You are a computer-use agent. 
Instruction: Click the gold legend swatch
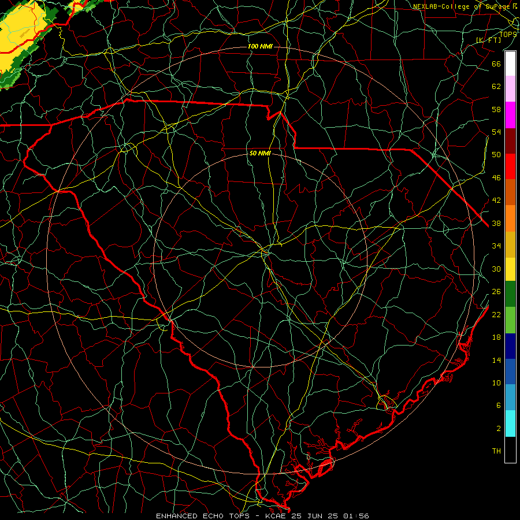510,244
